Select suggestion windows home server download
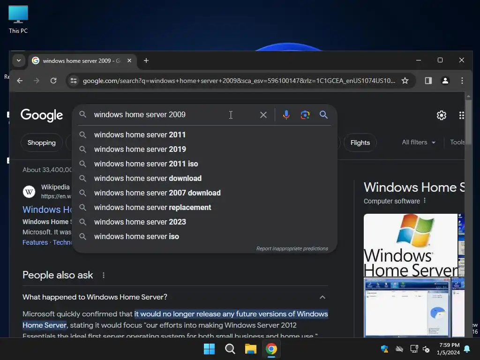This screenshot has height=360, width=480. (204, 178)
